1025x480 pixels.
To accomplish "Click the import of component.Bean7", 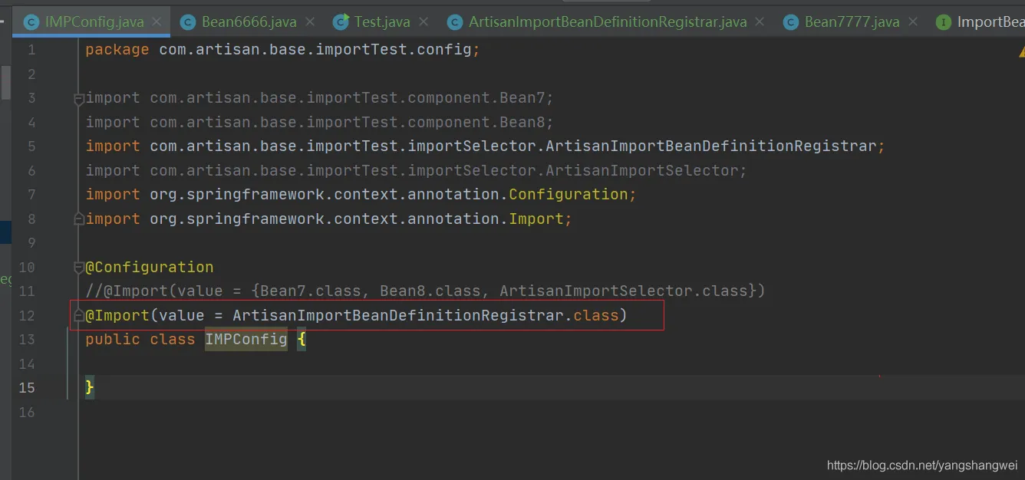I will point(319,98).
